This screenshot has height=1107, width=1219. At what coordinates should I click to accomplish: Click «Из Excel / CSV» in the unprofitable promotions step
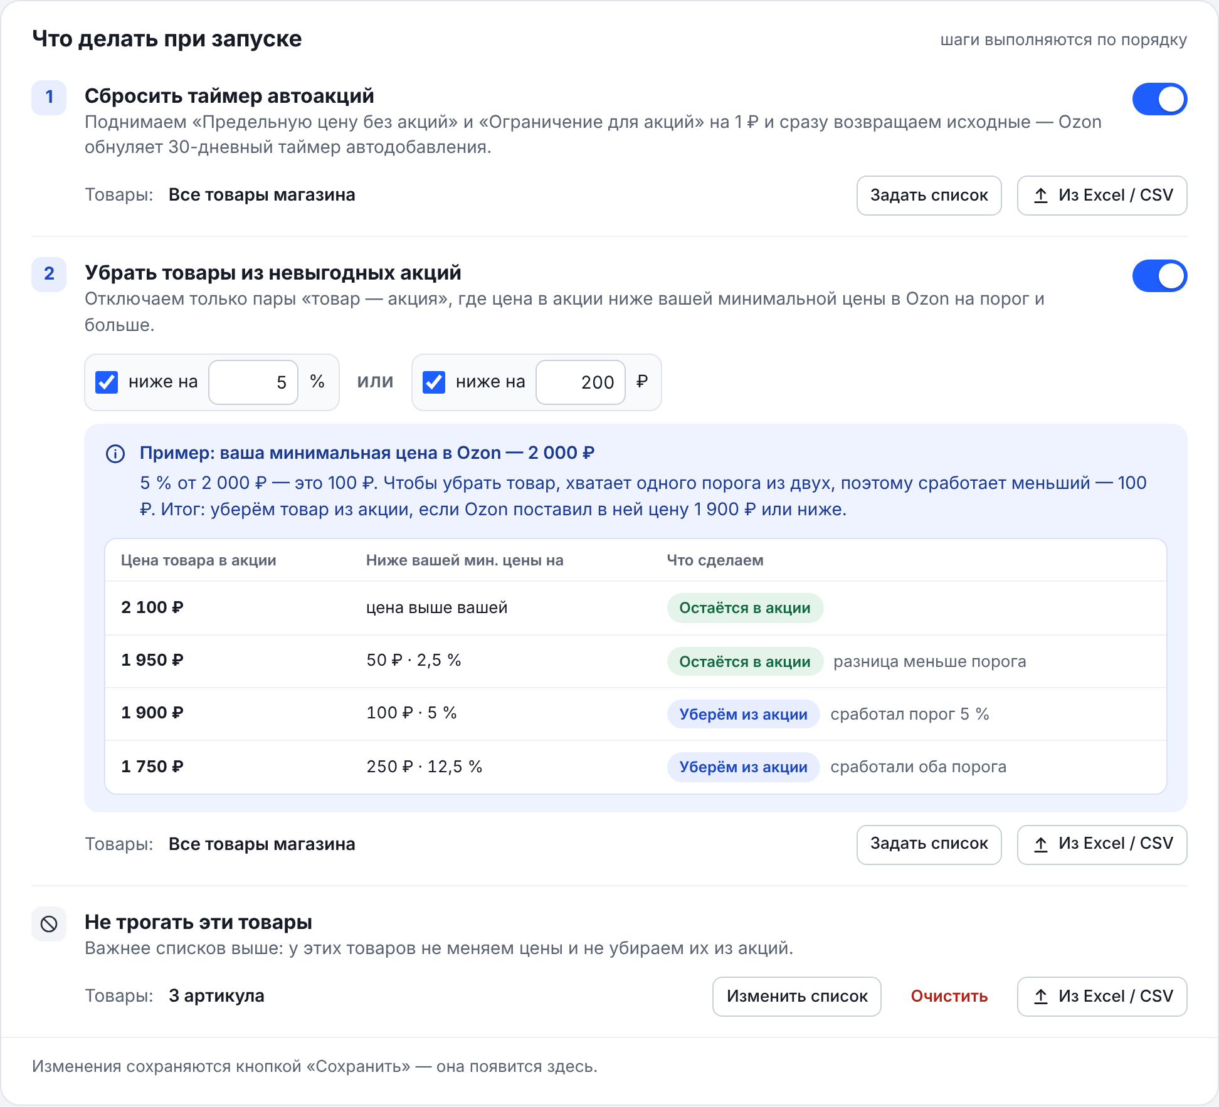[x=1102, y=844]
